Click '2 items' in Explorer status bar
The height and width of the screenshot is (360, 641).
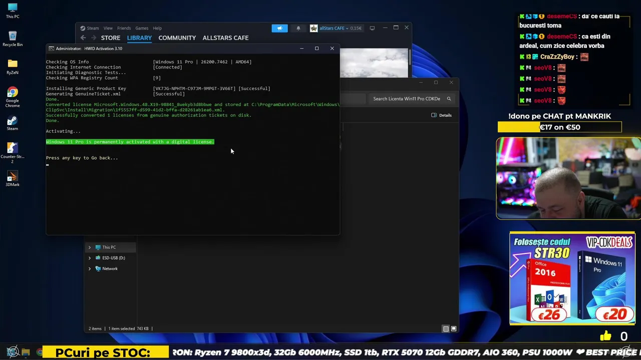click(x=95, y=328)
